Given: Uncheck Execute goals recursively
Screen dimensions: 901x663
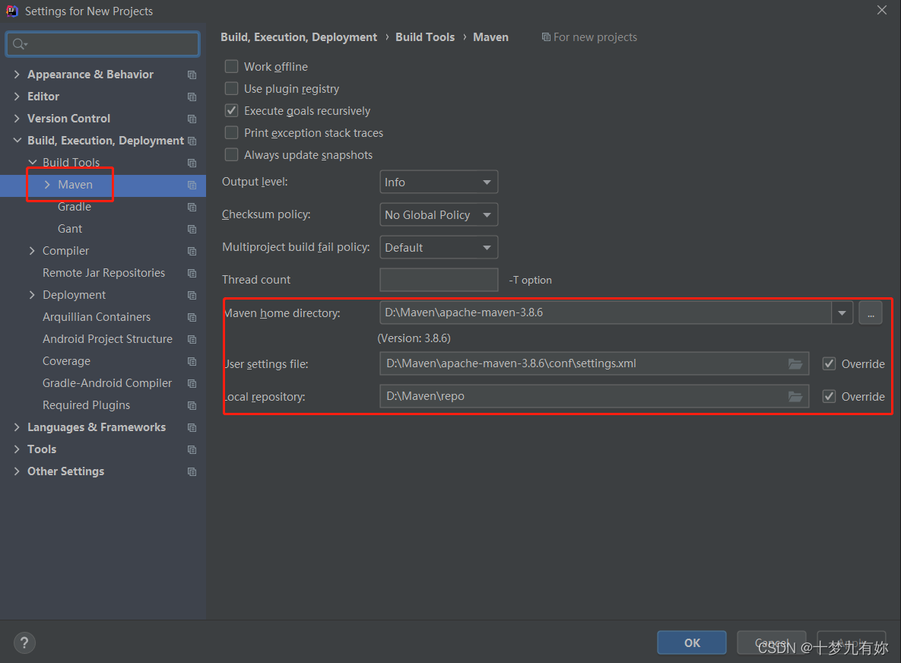Looking at the screenshot, I should (x=232, y=110).
